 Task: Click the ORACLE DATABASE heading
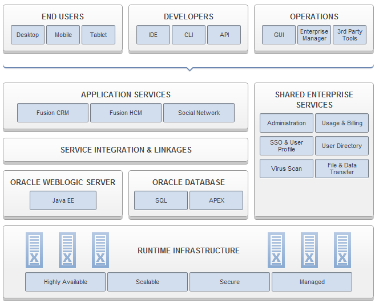[188, 182]
